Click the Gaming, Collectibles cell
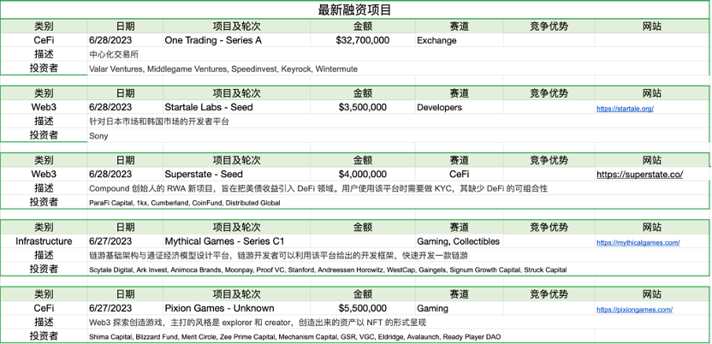 459,241
